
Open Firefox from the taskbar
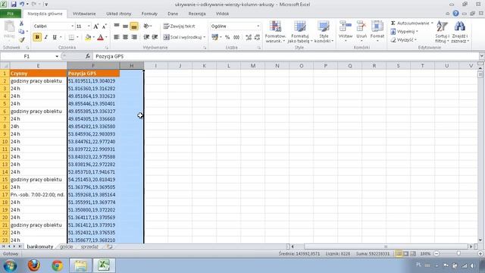point(33,265)
